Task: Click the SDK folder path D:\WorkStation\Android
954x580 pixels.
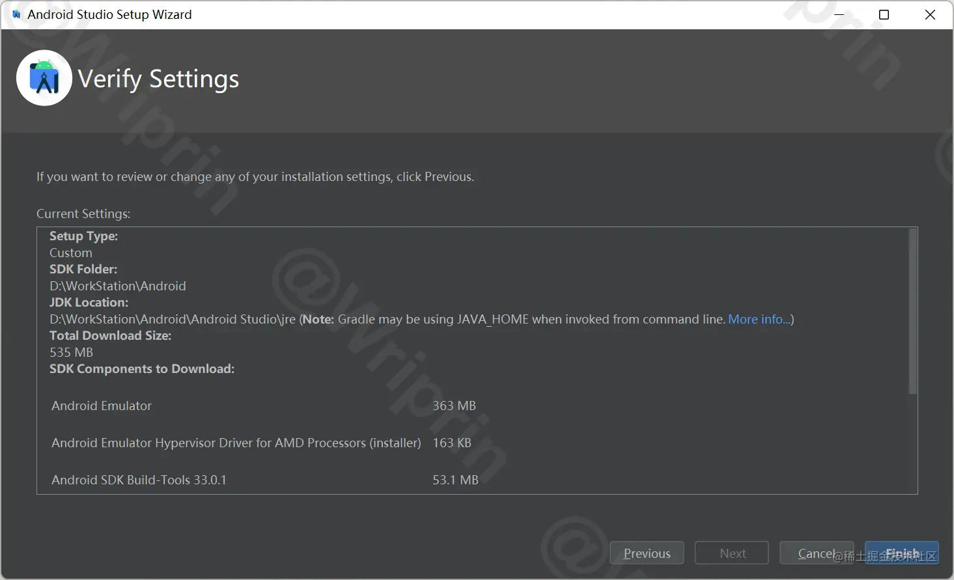Action: [118, 286]
